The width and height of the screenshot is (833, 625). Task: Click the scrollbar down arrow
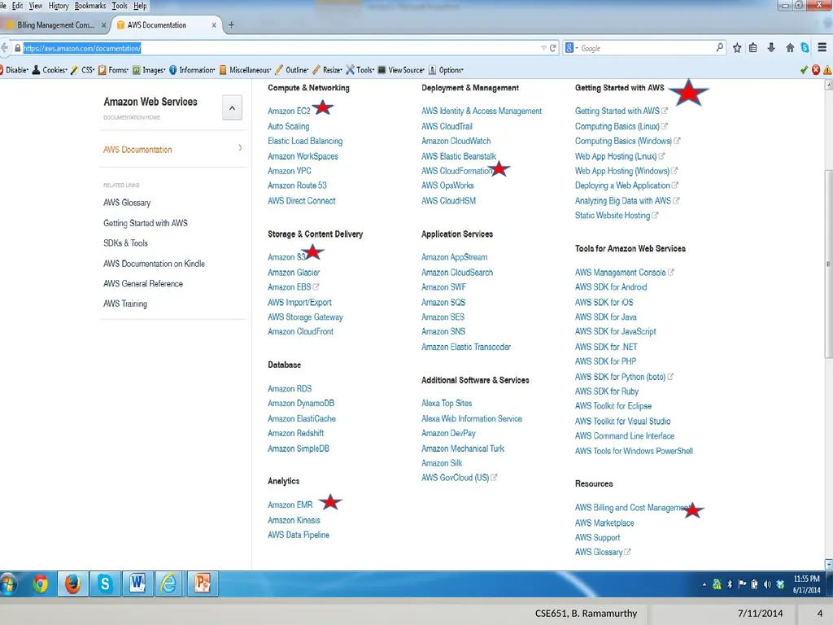[828, 564]
